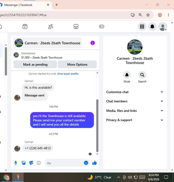The height and width of the screenshot is (182, 174).
Task: Click left chat list scrollbar thumb
Action: pyautogui.click(x=6, y=61)
